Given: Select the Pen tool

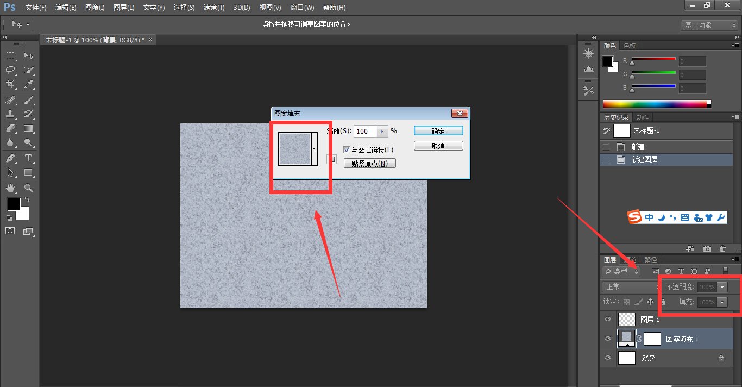Looking at the screenshot, I should click(x=10, y=158).
